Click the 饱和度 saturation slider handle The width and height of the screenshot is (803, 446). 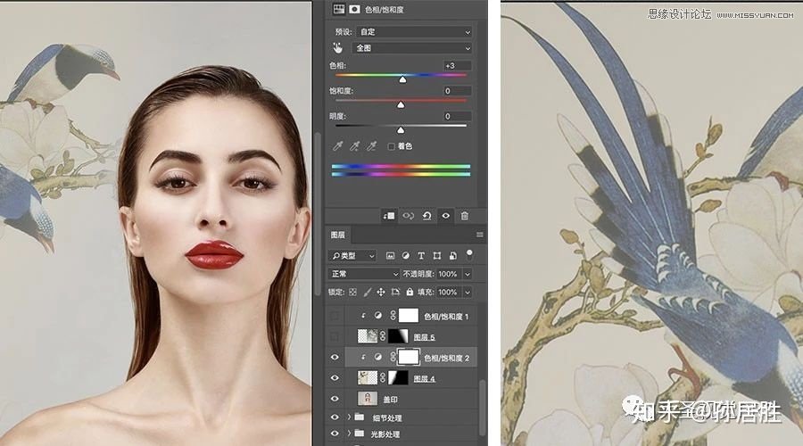click(x=401, y=104)
